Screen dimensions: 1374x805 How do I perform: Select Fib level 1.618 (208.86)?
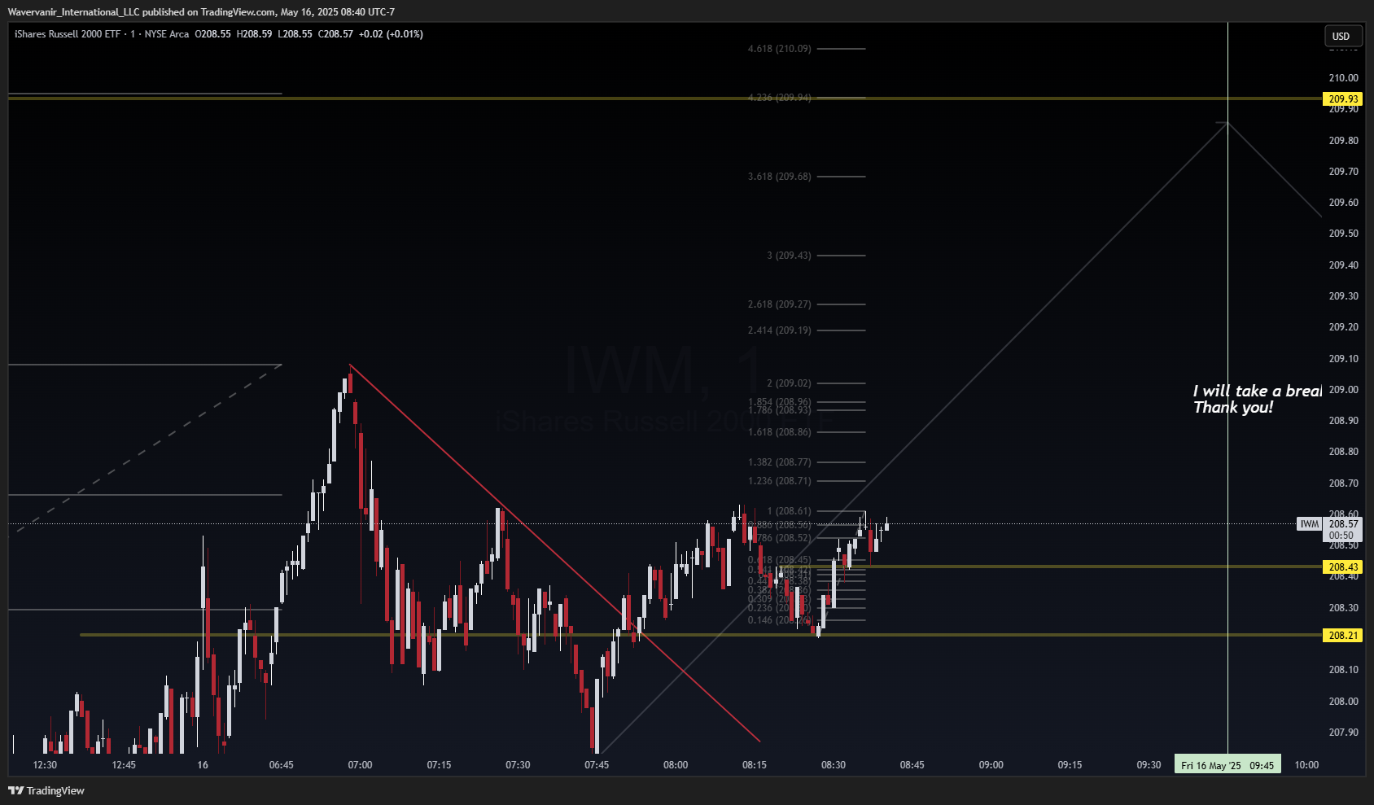tap(779, 432)
